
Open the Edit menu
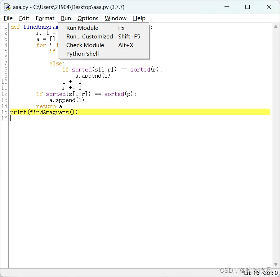24,18
